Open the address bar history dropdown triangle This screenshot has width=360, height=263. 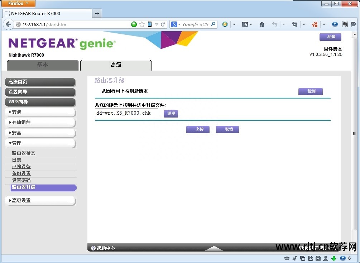(157, 25)
